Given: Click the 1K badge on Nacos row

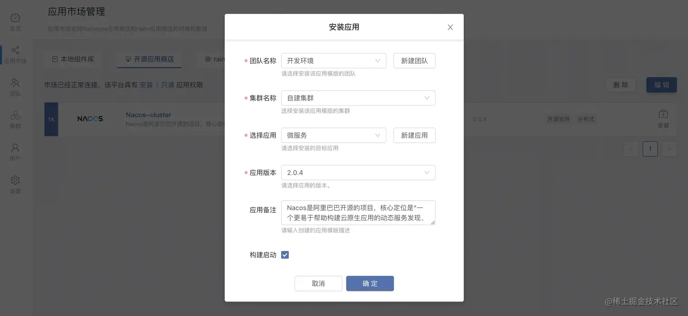Looking at the screenshot, I should (51, 120).
